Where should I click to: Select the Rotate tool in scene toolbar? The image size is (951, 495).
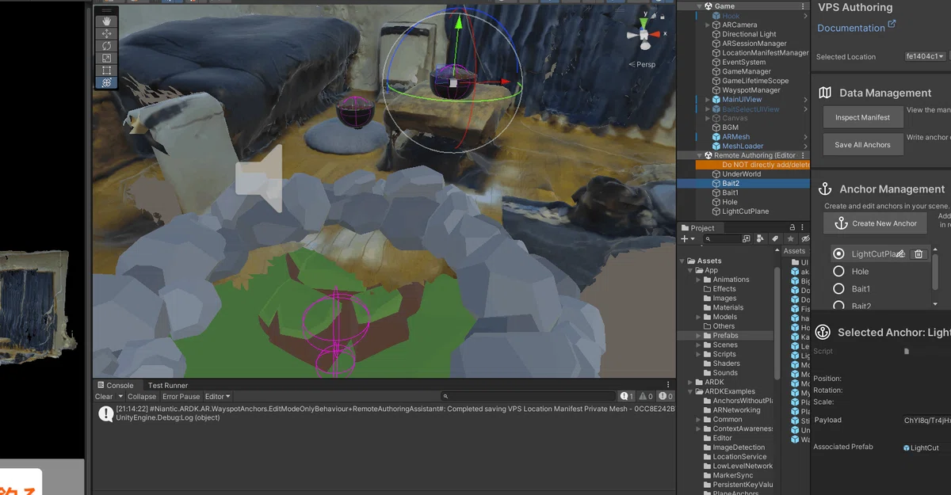click(x=106, y=46)
